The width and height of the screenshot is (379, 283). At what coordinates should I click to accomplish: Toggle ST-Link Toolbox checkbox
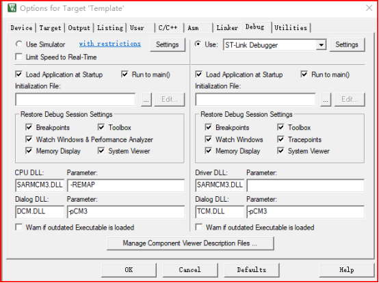280,127
